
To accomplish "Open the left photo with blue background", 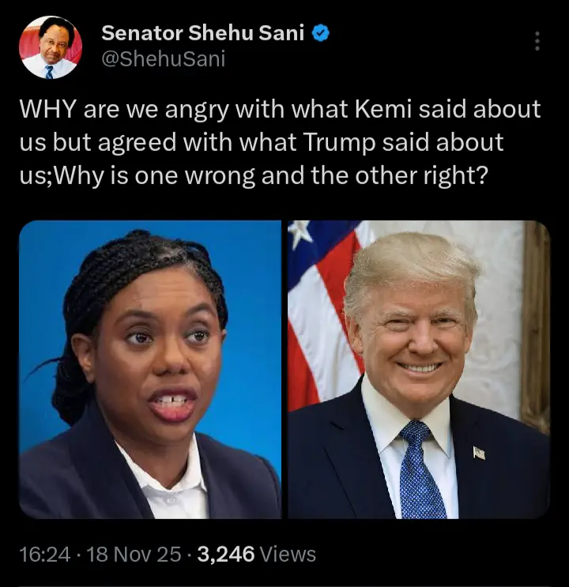I will click(150, 370).
